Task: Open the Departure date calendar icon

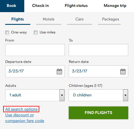Action: pos(59,72)
